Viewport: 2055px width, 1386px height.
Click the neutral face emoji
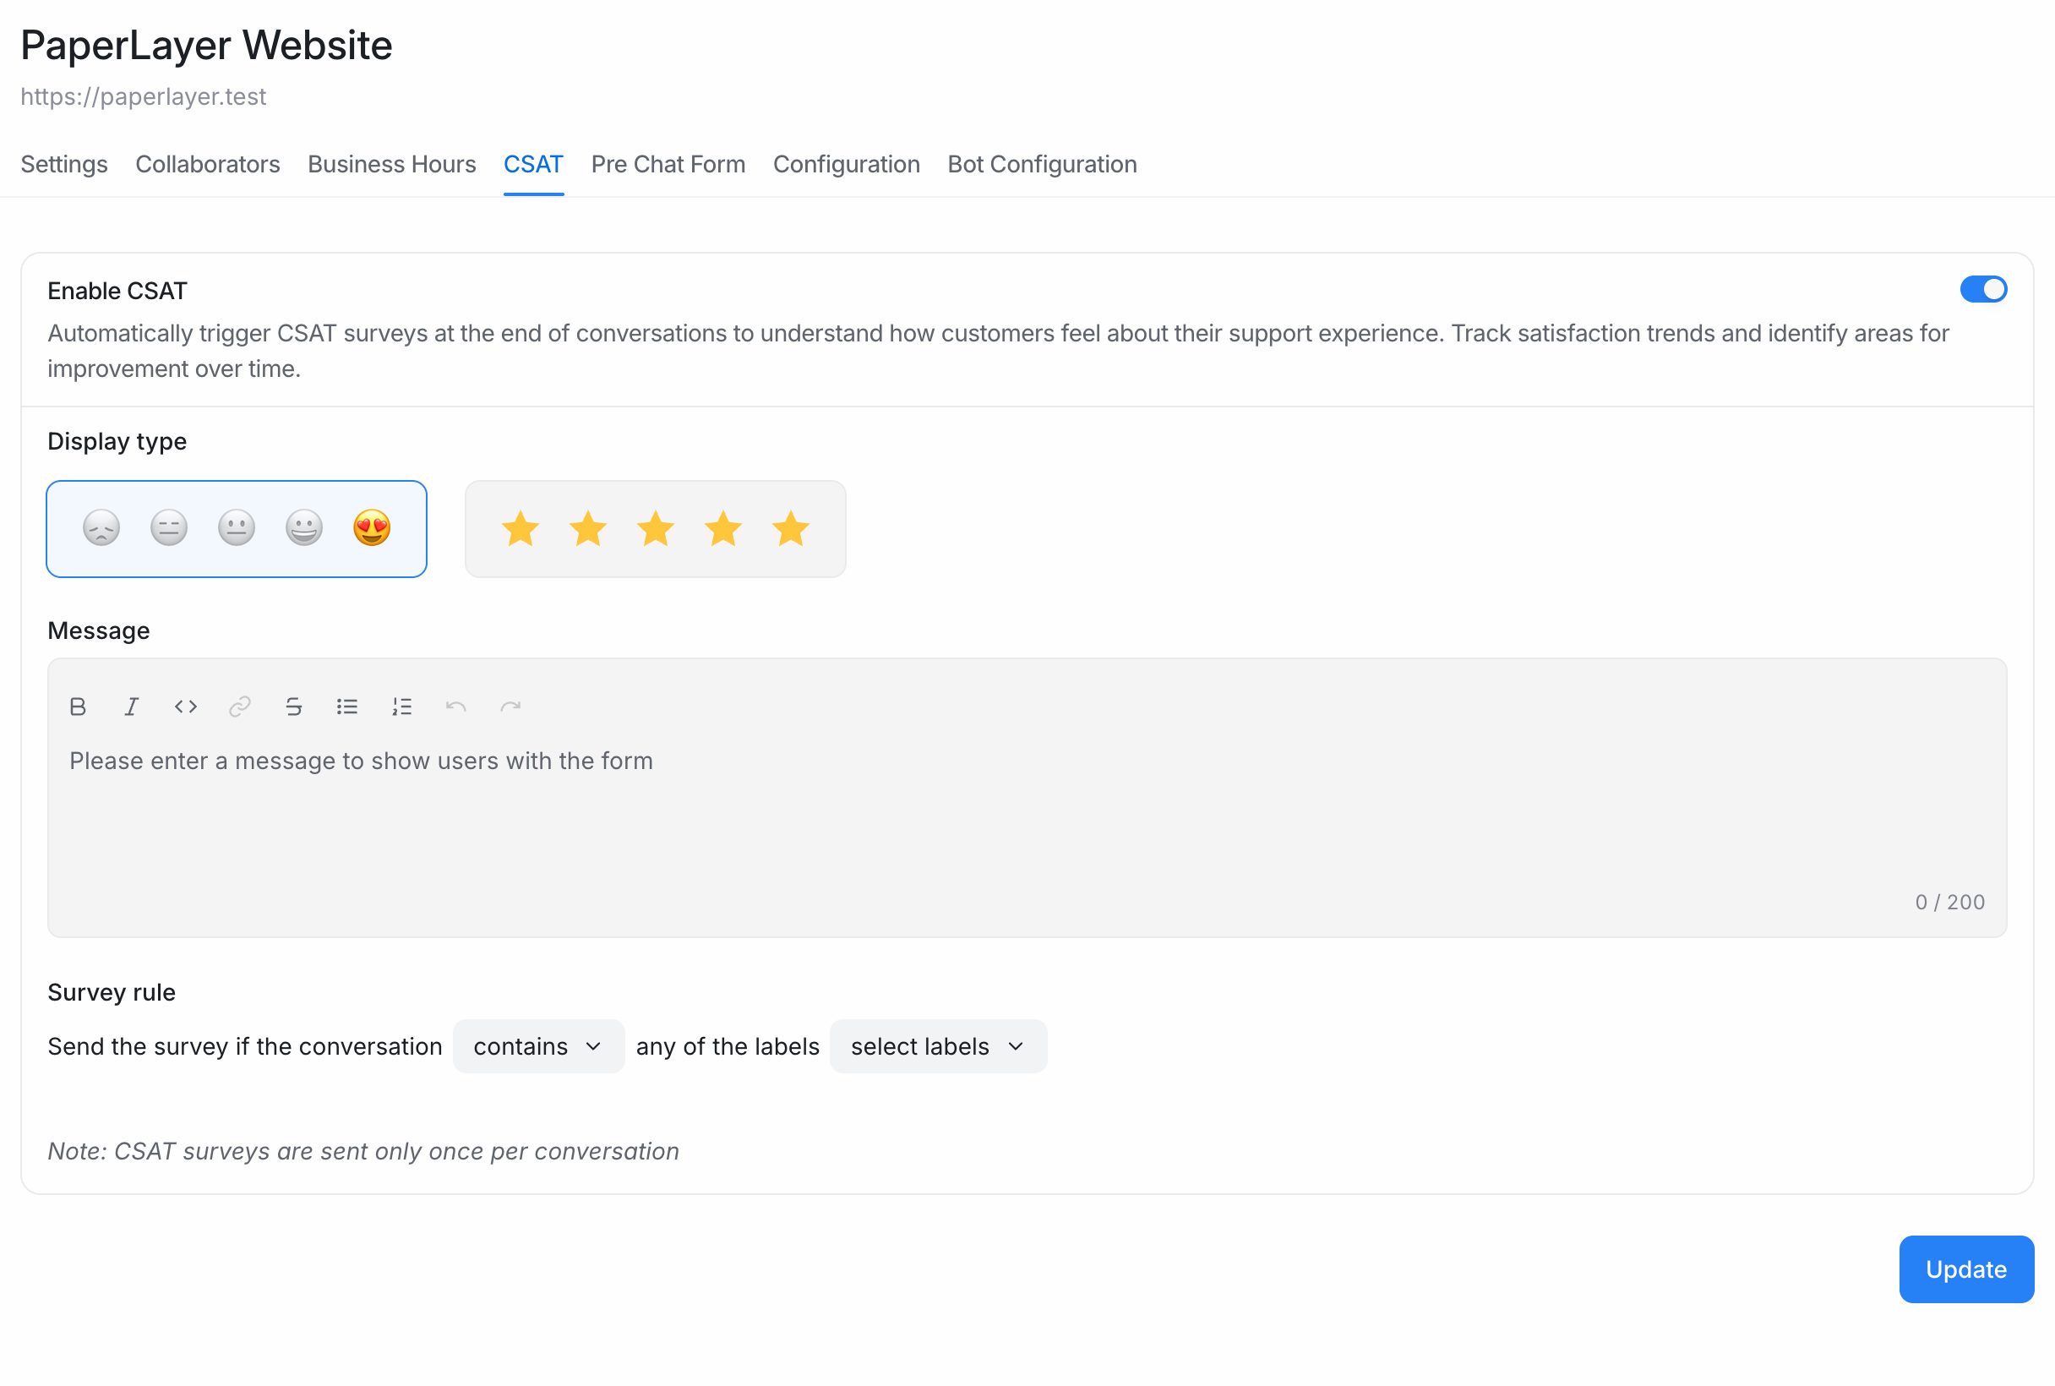coord(237,528)
